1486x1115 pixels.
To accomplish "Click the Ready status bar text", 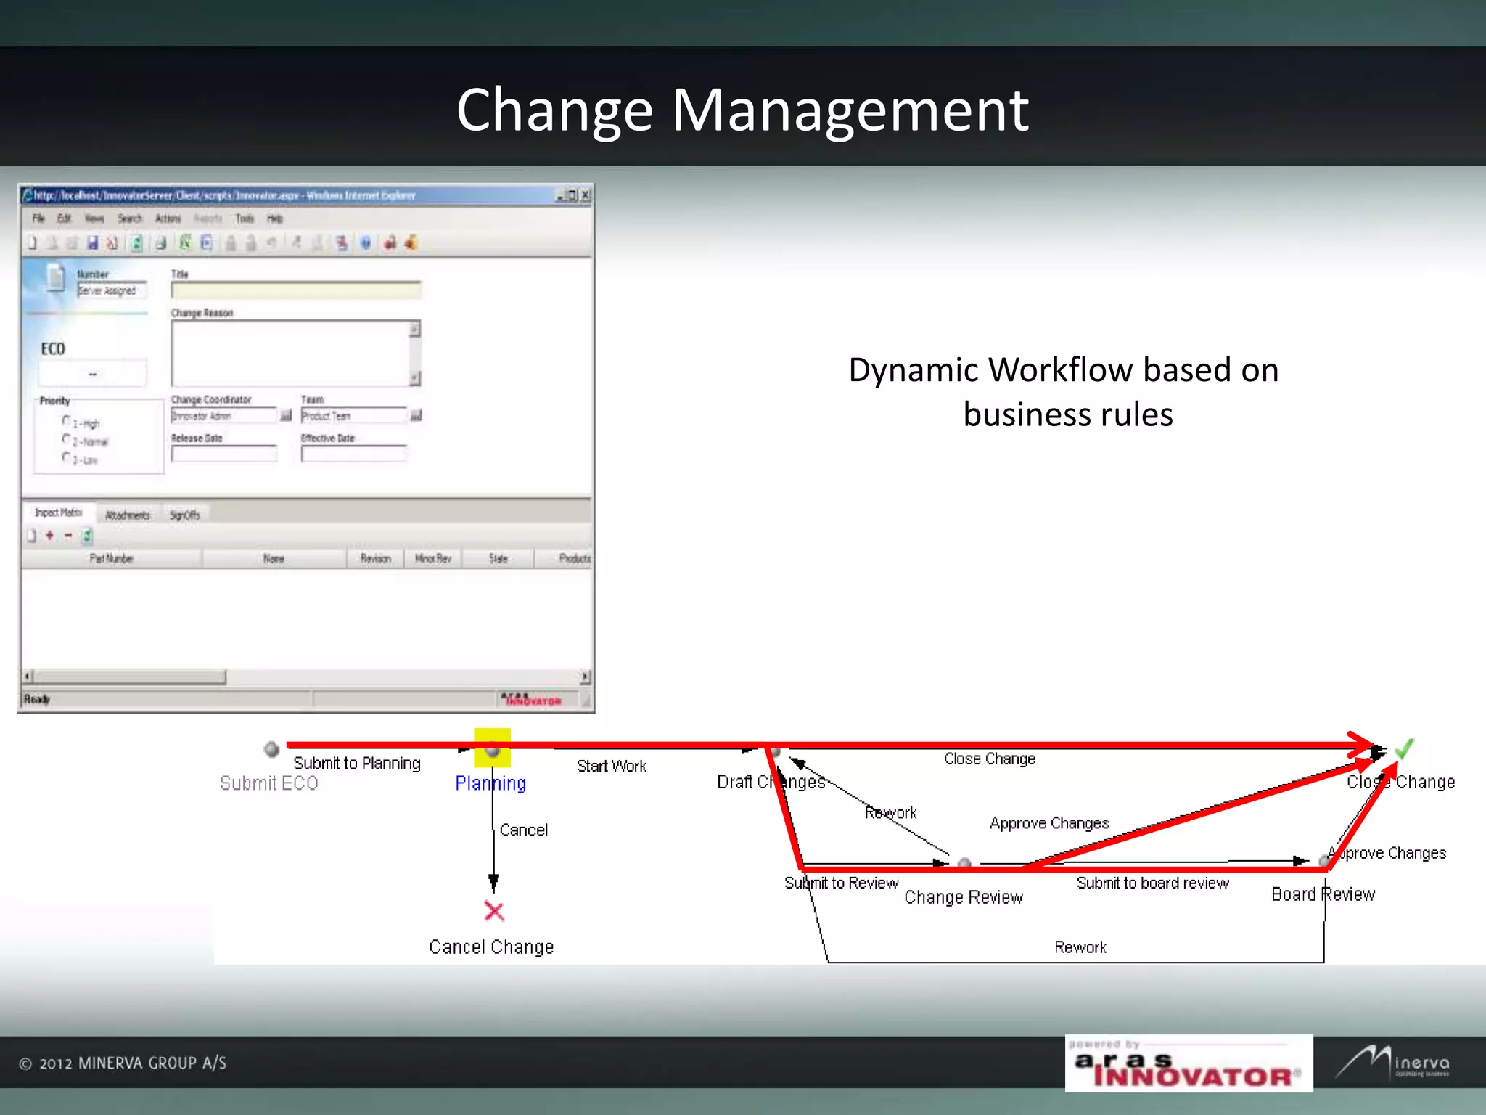I will pyautogui.click(x=37, y=699).
